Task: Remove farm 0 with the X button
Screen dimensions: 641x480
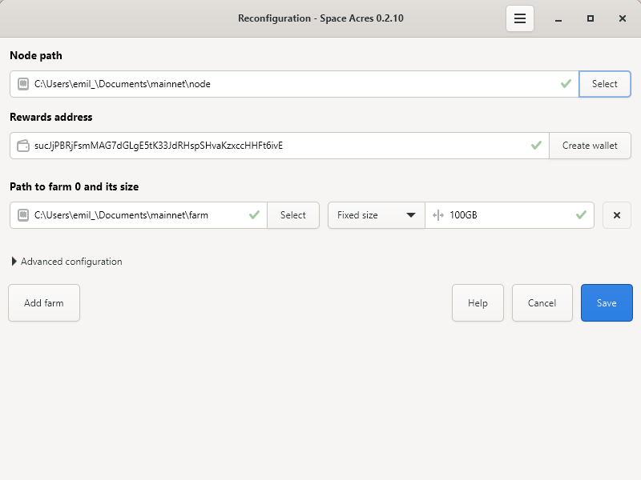Action: (x=617, y=215)
